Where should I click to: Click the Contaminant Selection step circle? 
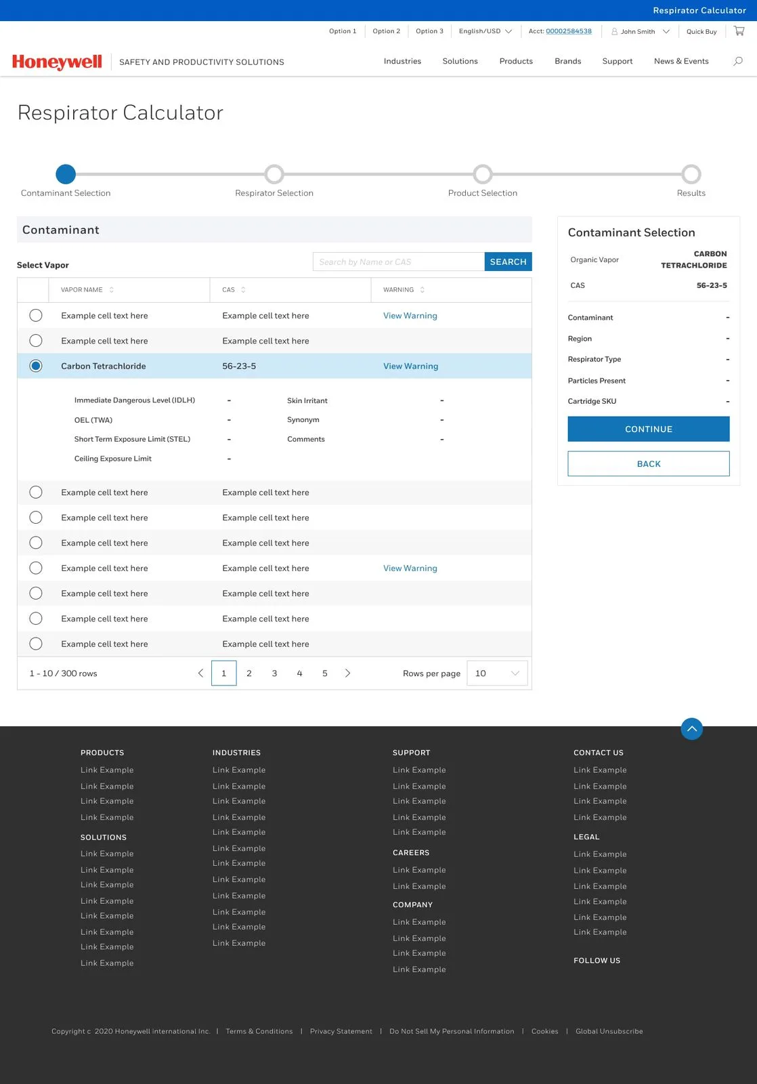tap(66, 174)
